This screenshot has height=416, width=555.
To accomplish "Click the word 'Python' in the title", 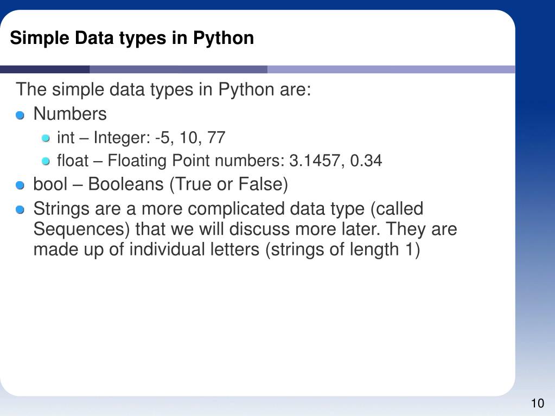I will click(224, 38).
